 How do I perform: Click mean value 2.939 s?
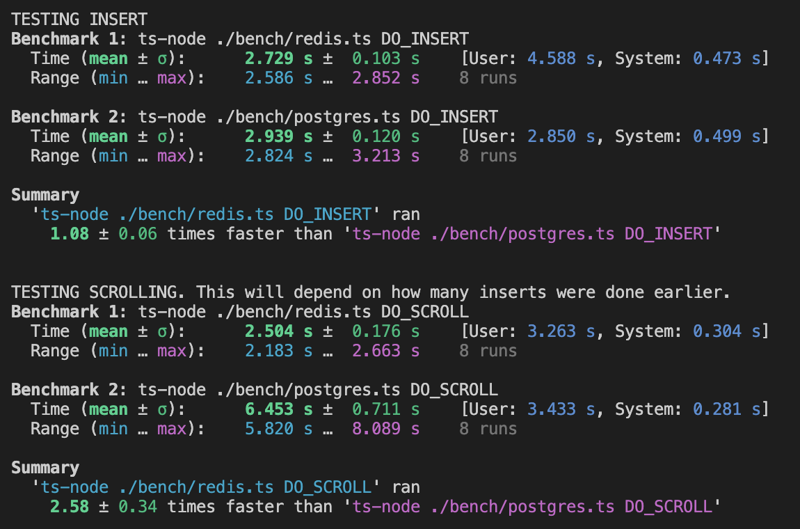[278, 136]
